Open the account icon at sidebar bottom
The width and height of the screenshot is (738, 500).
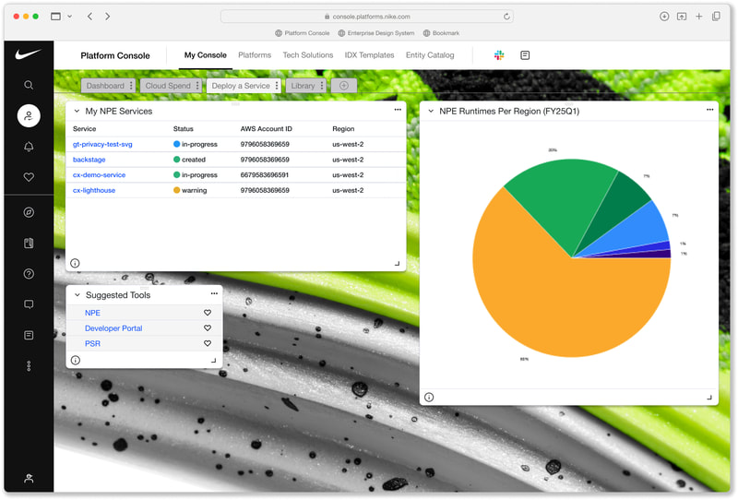coord(29,479)
